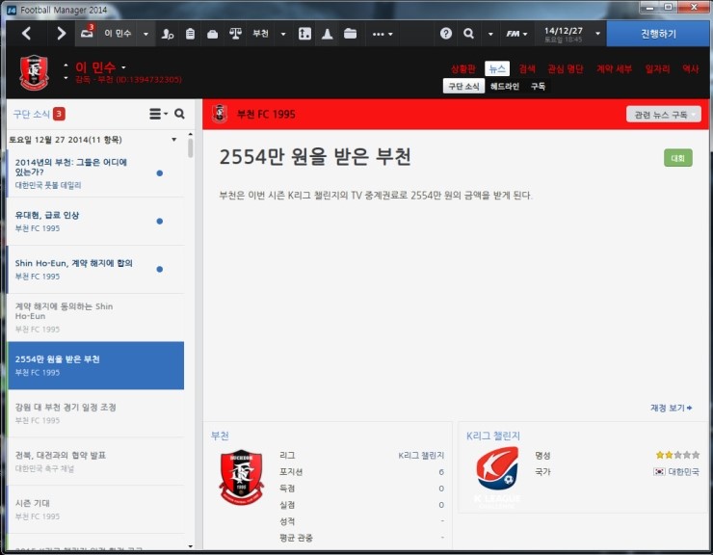Collapse the 토요일 12월 27 2014 date group
The height and width of the screenshot is (555, 713).
173,140
